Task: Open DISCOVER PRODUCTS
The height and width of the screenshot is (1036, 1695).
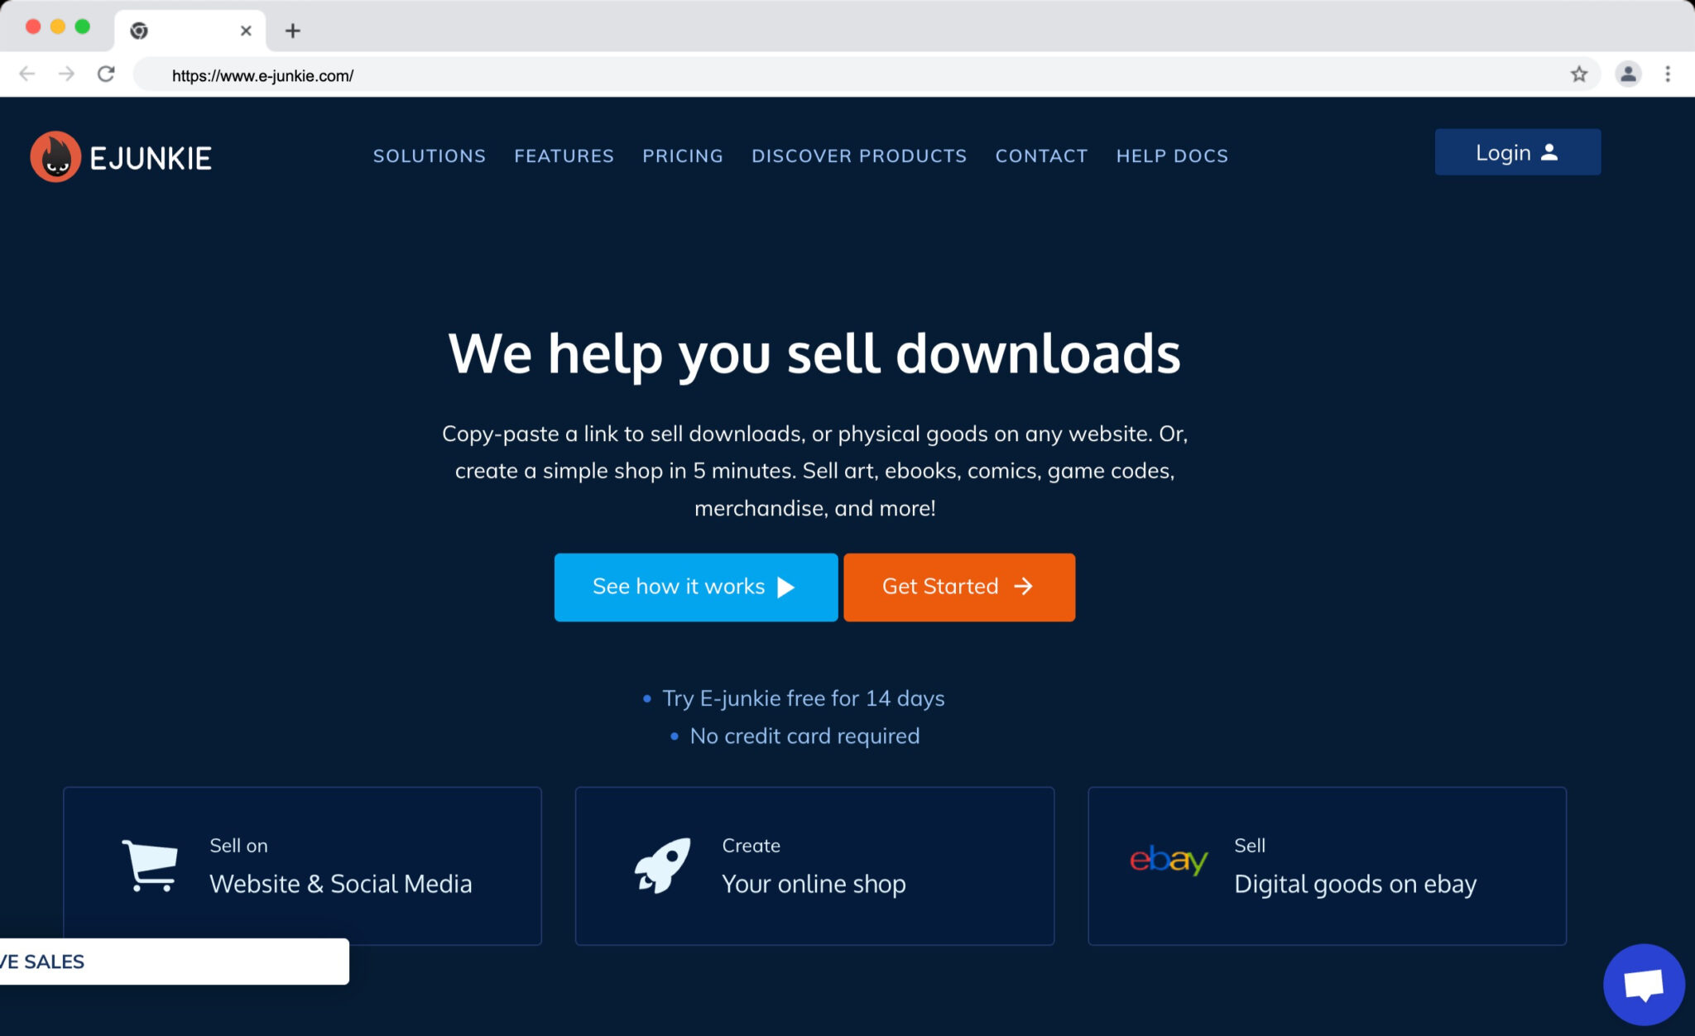Action: [859, 156]
